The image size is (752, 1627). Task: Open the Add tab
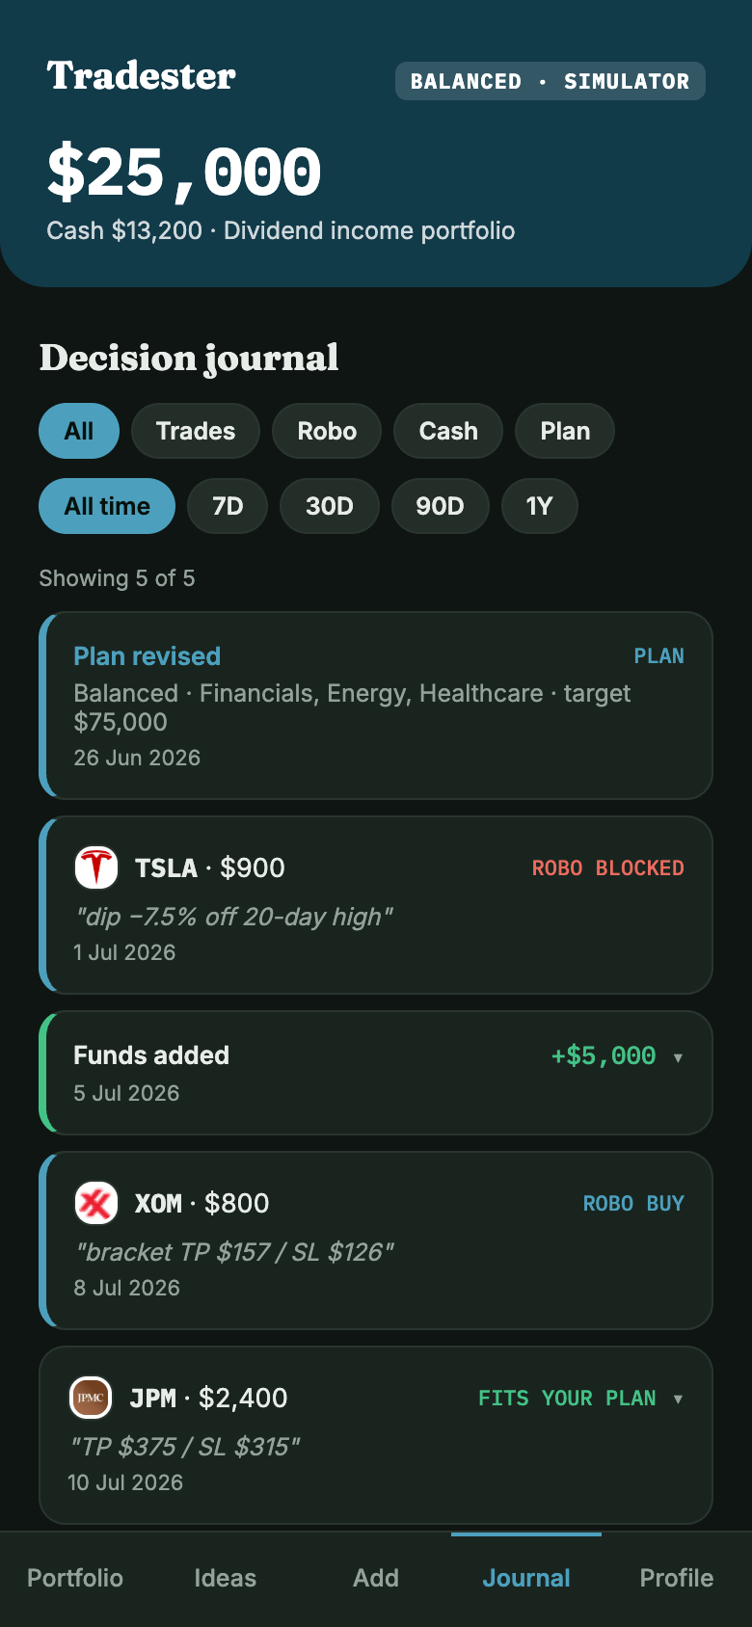coord(376,1578)
